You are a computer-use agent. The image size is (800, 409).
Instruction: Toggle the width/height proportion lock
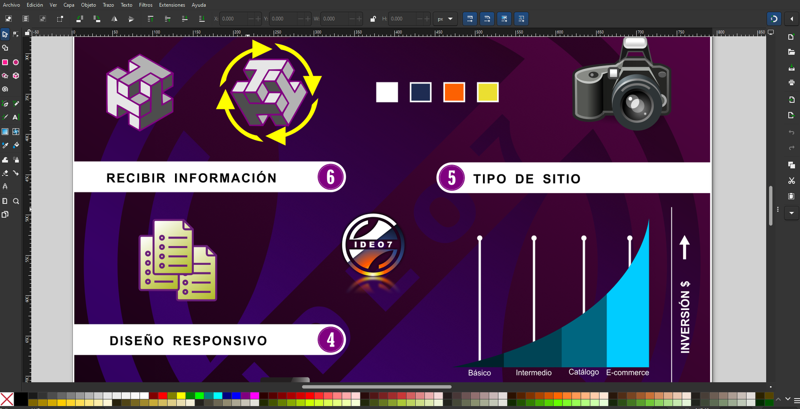(373, 19)
